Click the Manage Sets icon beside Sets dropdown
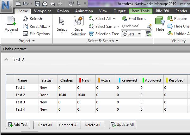 (149, 34)
